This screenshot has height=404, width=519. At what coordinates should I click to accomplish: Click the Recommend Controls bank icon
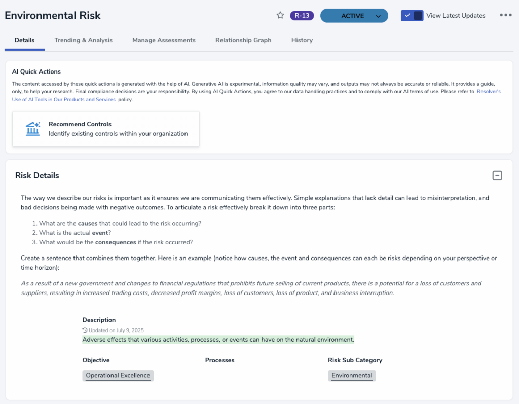[x=33, y=129]
